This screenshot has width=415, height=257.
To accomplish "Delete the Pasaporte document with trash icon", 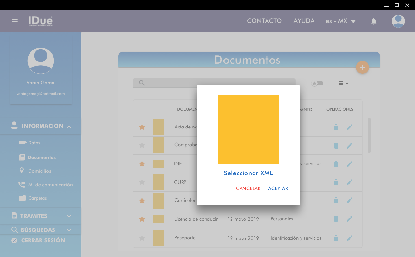I will coord(336,238).
